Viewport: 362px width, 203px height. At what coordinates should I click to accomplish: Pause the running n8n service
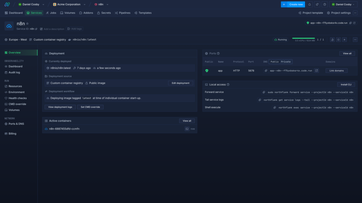(345, 39)
